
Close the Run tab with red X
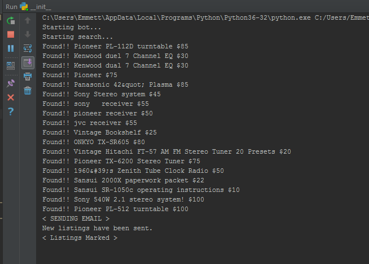[11, 97]
